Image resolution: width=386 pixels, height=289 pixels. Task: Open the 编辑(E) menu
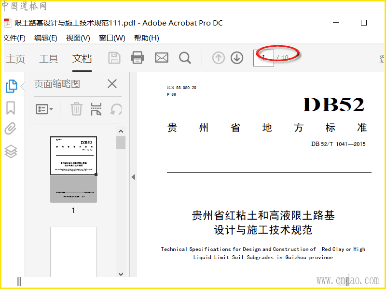(46, 38)
